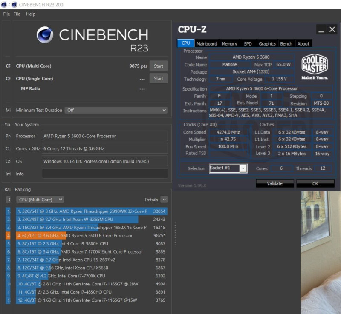Click the large Cinebench R23 logo sphere
Screen dimensions: 341x314
point(45,35)
